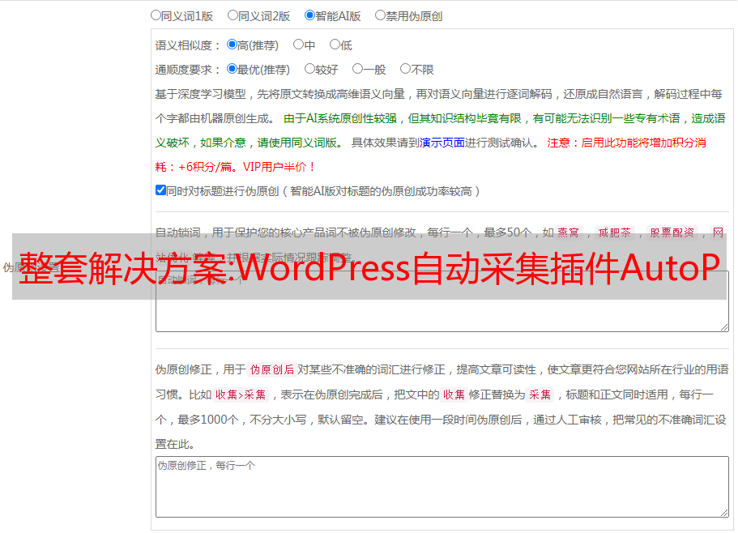Set 通顺度要求 to 最优(推荐)
This screenshot has width=738, height=533.
[232, 69]
